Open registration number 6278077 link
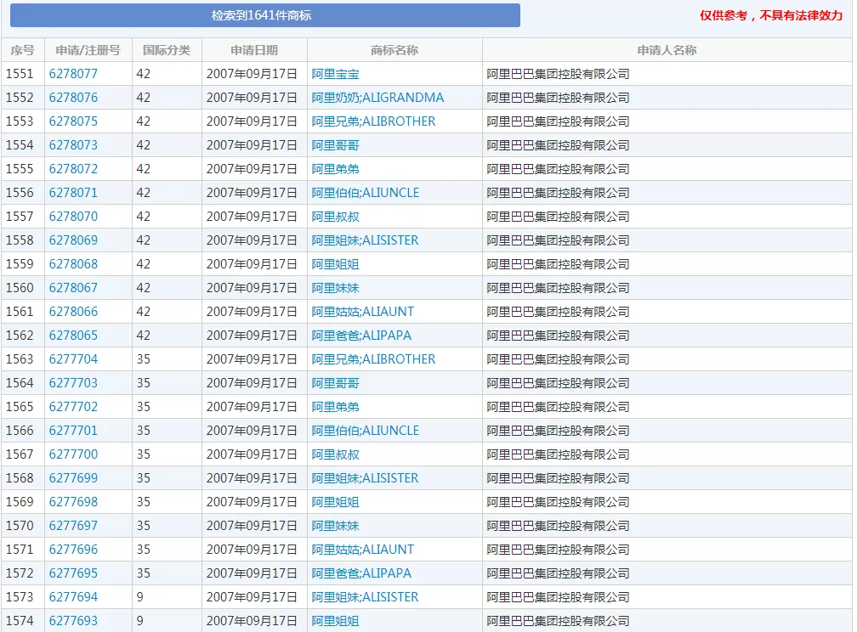The height and width of the screenshot is (632, 857). (x=73, y=74)
